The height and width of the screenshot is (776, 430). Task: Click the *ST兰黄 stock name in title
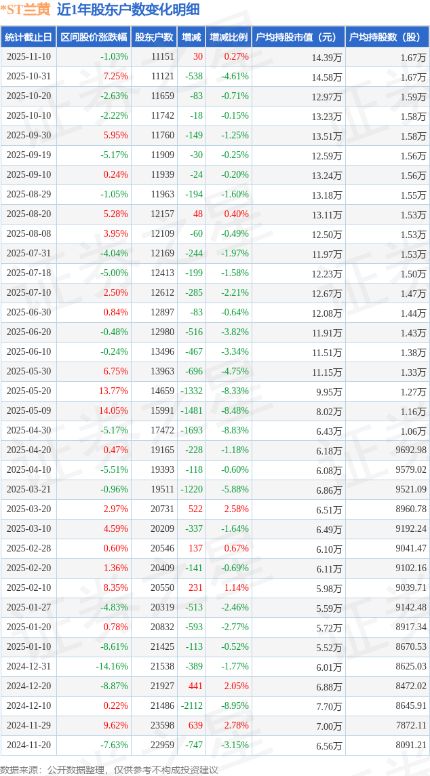pyautogui.click(x=25, y=9)
